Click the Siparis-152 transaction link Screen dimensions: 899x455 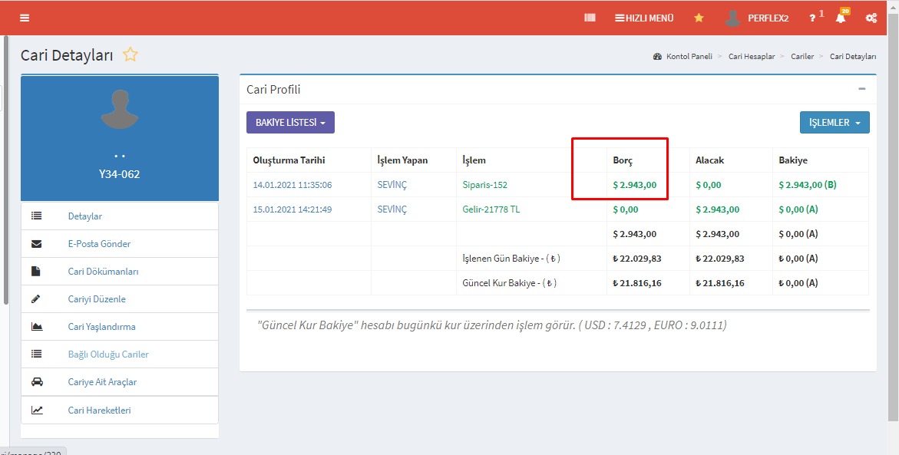pos(484,185)
